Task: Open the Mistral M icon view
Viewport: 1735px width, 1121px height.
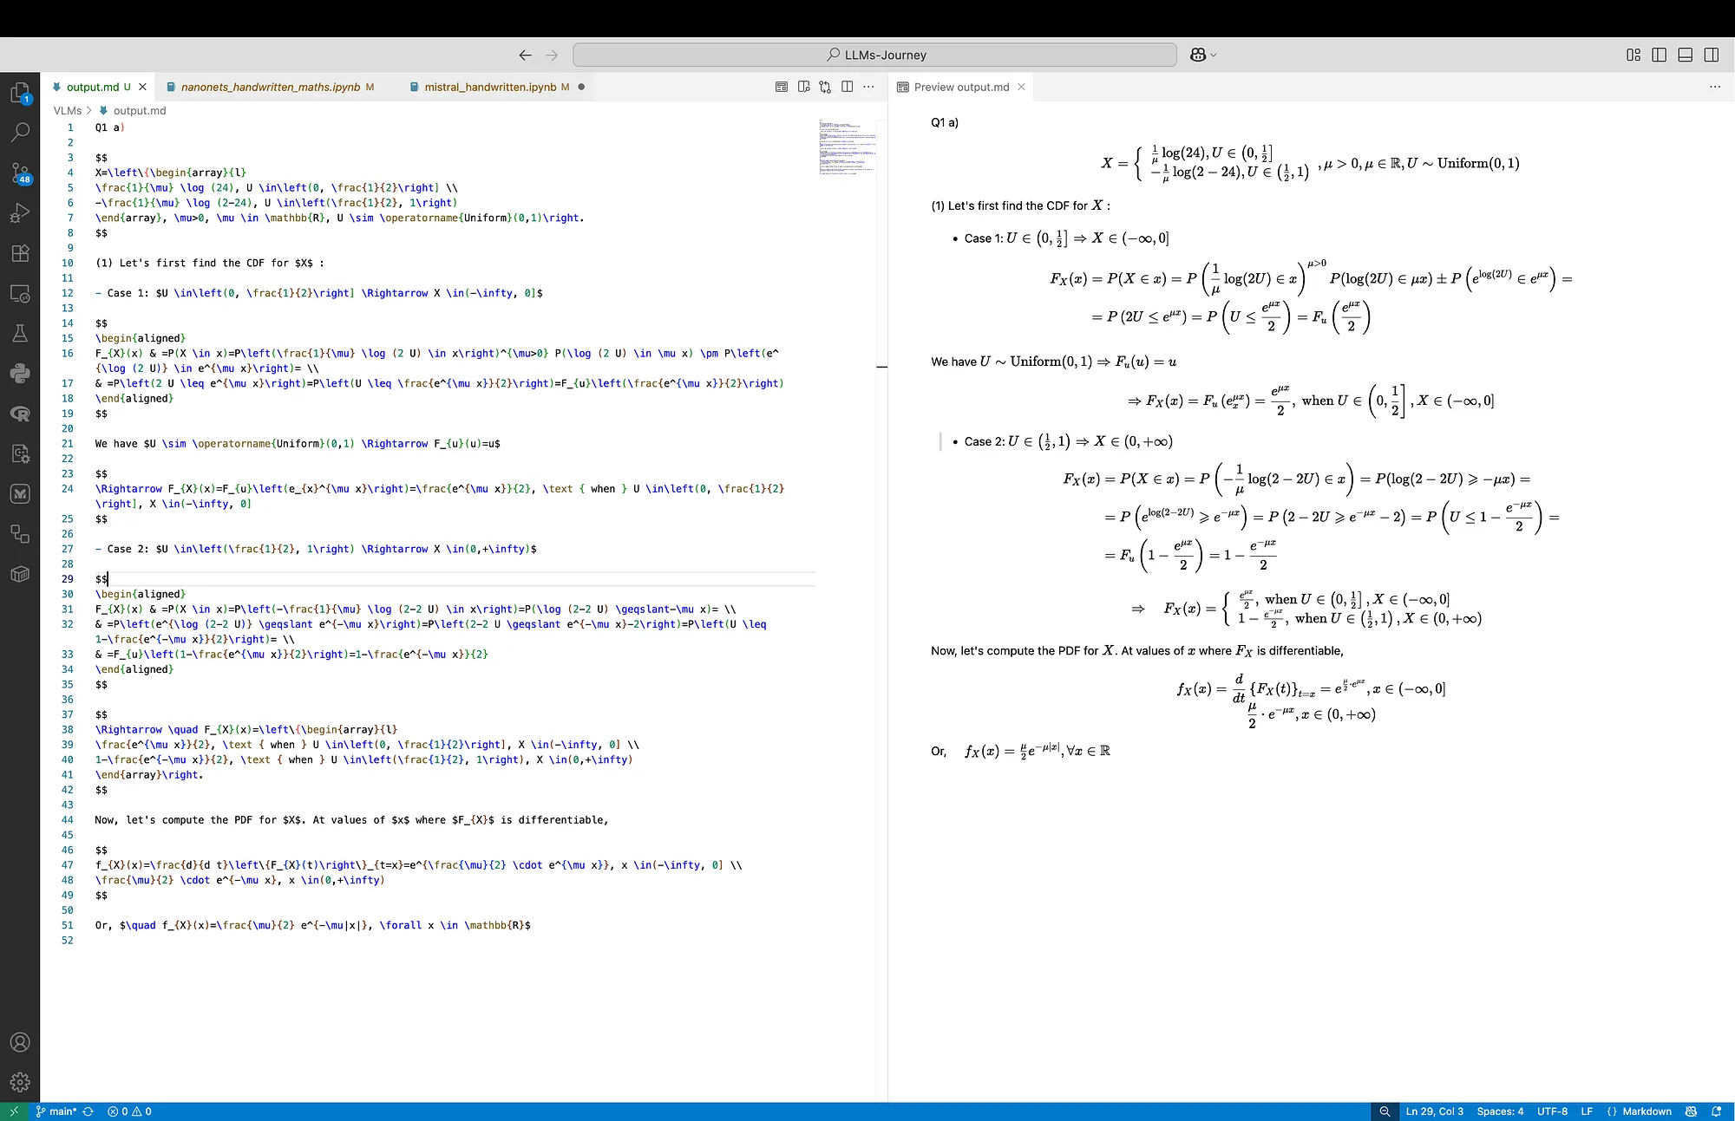Action: point(20,493)
